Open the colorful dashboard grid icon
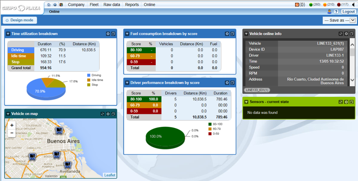The image size is (358, 181). tap(61, 4)
